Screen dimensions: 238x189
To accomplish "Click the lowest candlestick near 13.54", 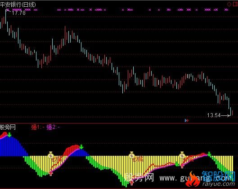I will point(231,112).
